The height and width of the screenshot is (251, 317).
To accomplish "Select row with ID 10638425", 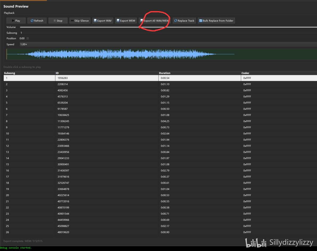I will (160, 115).
